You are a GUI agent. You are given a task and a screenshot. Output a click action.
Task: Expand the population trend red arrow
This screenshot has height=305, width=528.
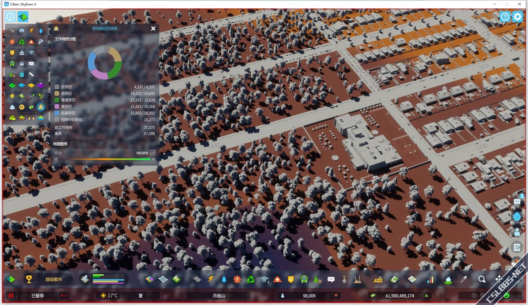336,296
